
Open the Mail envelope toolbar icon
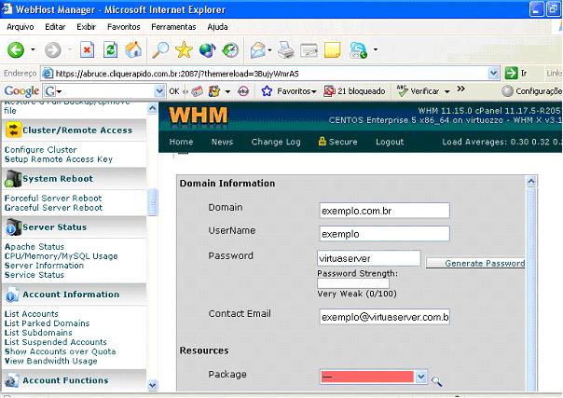point(258,50)
